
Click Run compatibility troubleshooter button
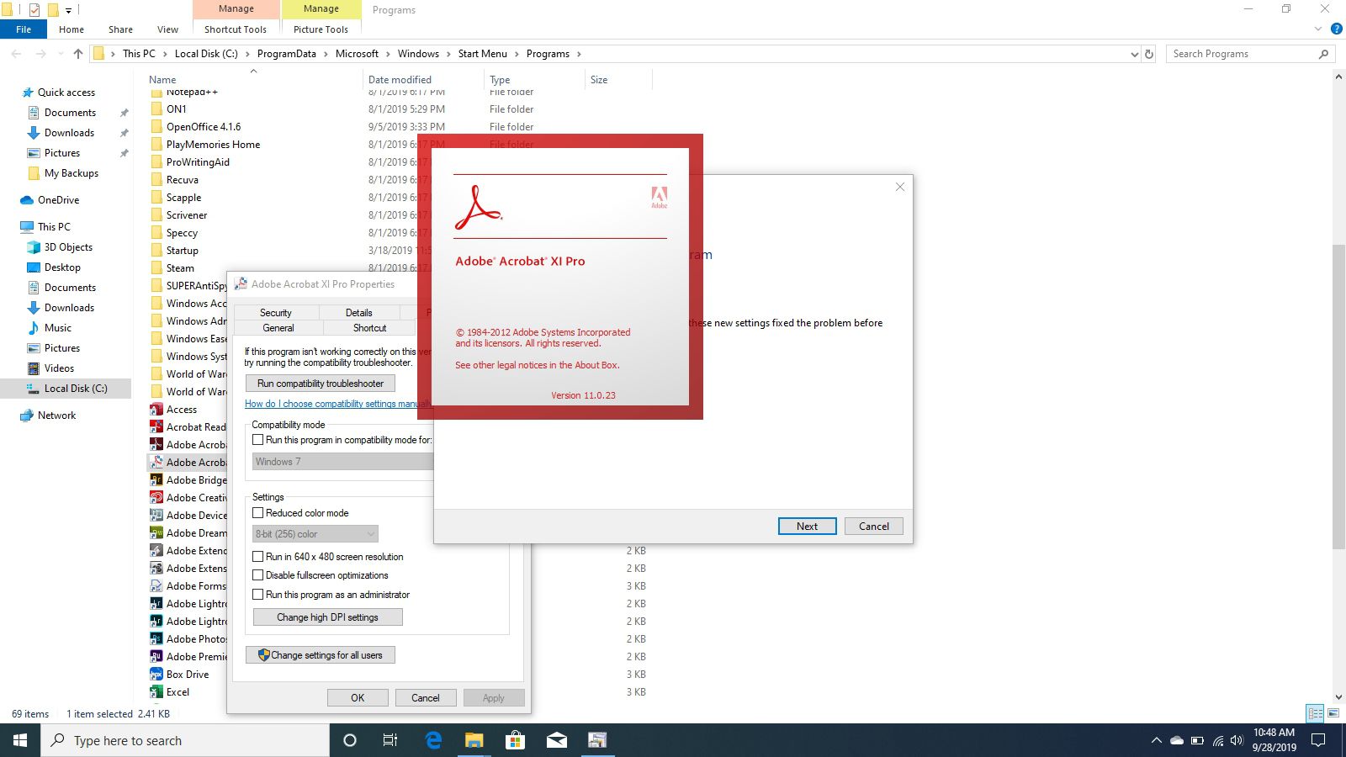(321, 384)
